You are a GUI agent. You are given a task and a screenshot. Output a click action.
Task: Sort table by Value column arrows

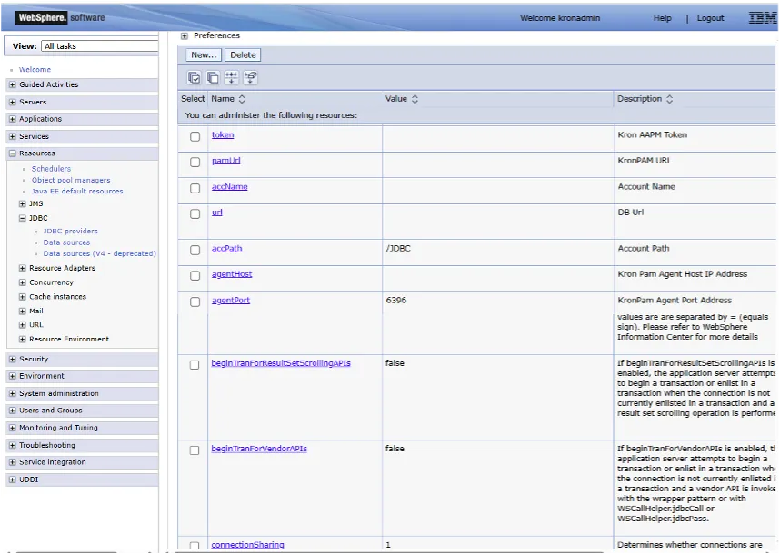click(415, 99)
